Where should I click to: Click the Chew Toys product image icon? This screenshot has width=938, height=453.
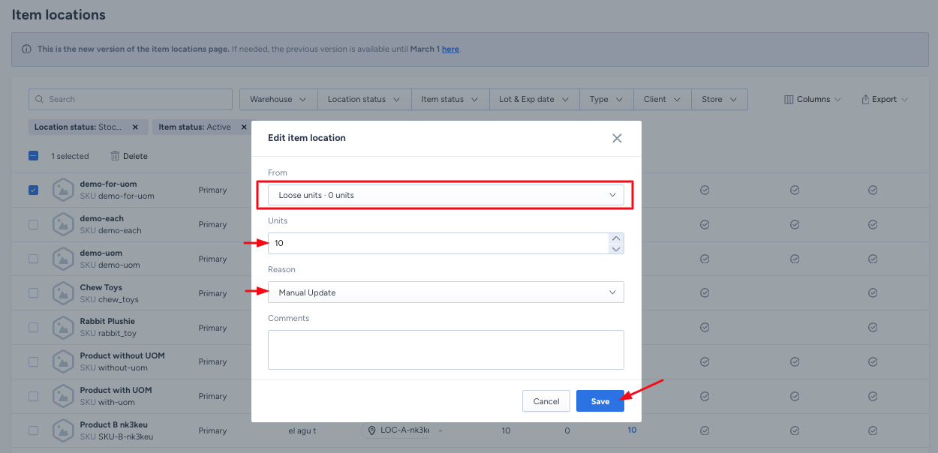(63, 293)
